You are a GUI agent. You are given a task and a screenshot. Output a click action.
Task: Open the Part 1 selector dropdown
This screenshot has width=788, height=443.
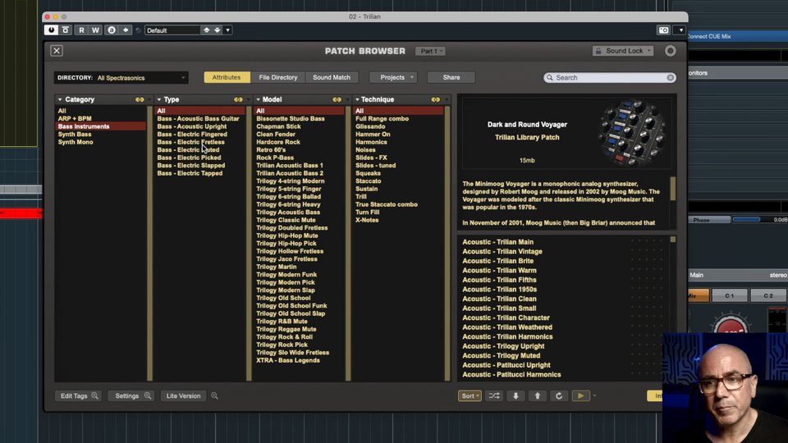coord(430,51)
